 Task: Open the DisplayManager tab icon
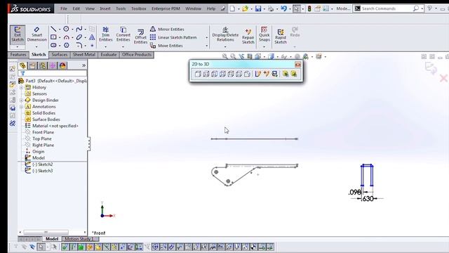tap(62, 65)
